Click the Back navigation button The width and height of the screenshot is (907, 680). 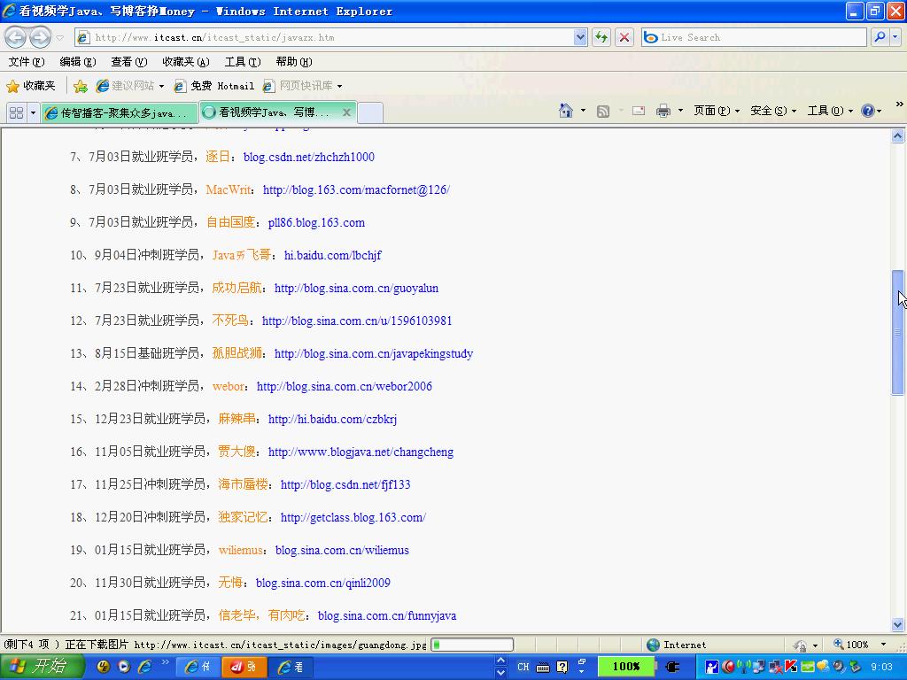[16, 37]
